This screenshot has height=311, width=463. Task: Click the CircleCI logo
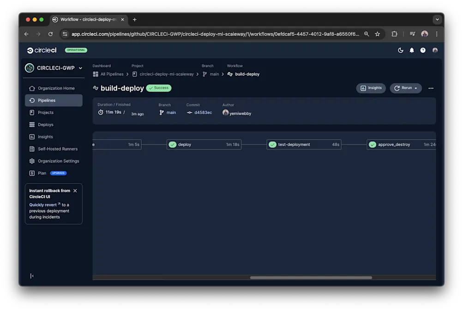tap(42, 50)
